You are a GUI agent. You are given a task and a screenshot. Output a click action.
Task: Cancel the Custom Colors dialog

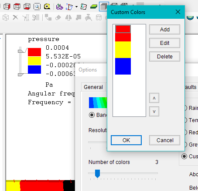[x=164, y=140]
